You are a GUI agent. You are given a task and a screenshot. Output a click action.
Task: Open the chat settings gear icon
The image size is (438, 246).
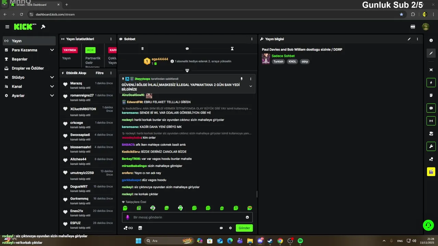point(230,228)
